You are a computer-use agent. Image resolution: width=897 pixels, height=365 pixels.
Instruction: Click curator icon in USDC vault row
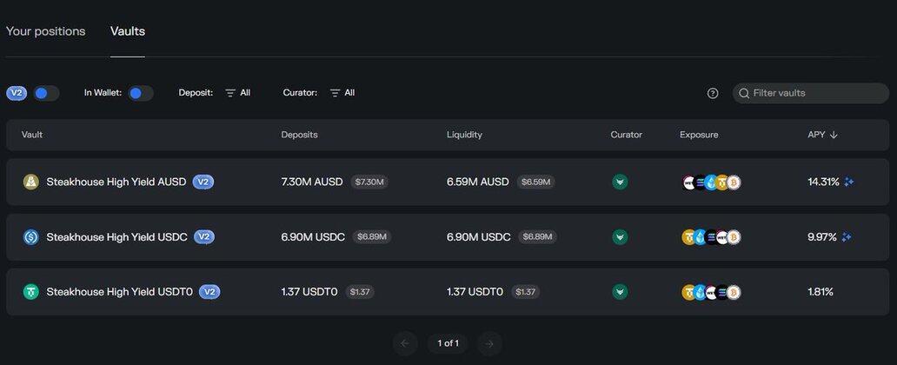click(620, 236)
